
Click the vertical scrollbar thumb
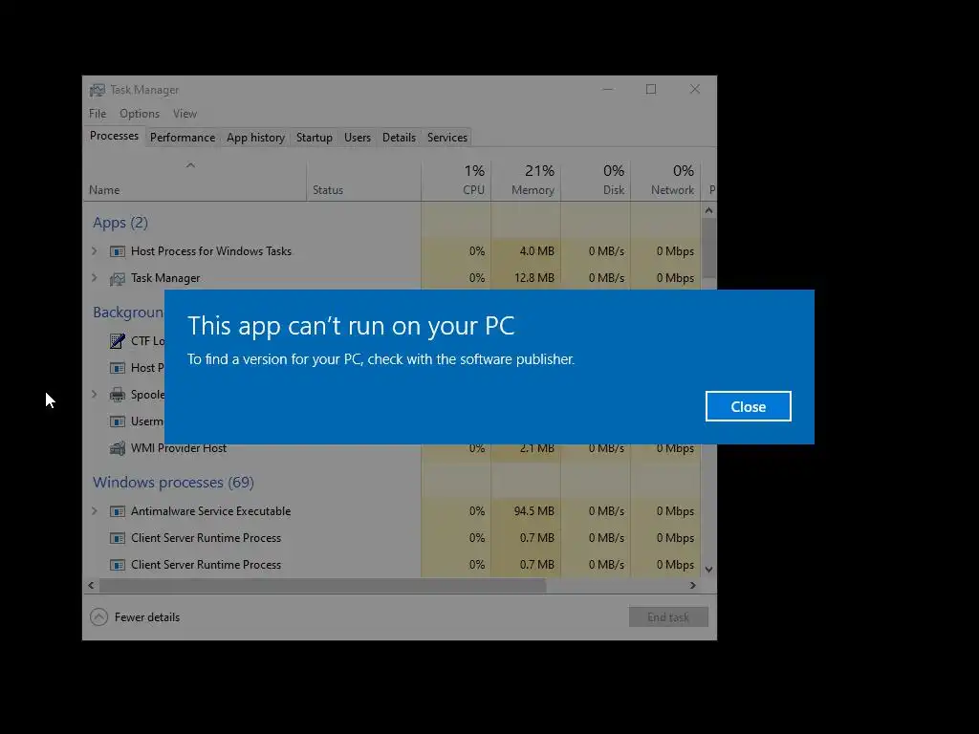pyautogui.click(x=708, y=248)
